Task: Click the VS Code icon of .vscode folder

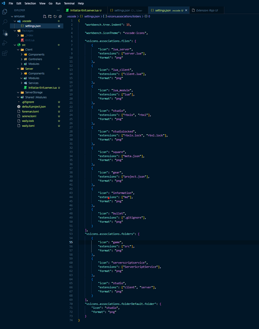Action: tap(19, 21)
